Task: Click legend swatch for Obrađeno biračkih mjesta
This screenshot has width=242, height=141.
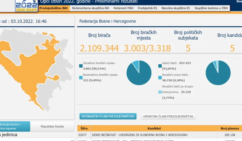Action: coord(81,66)
